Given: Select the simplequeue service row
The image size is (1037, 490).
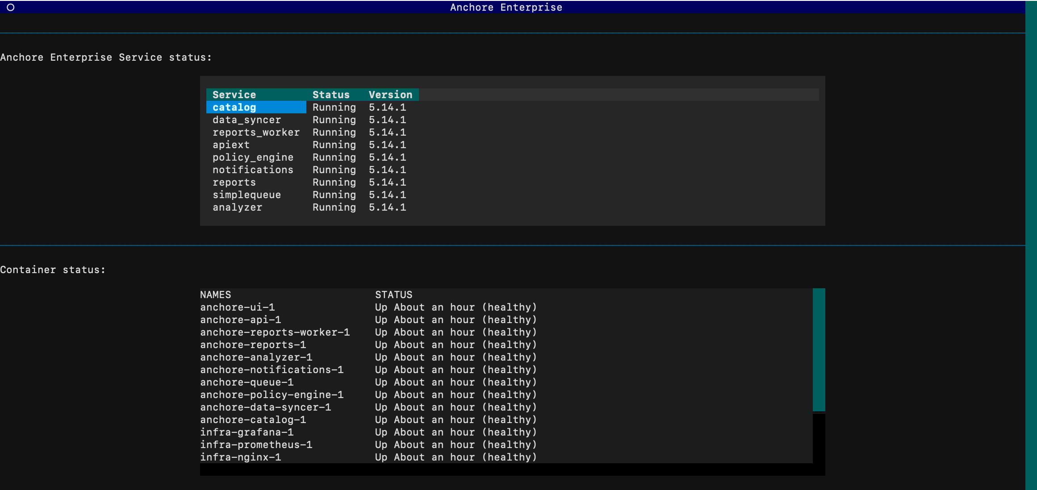Looking at the screenshot, I should pyautogui.click(x=247, y=195).
